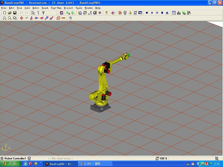
Task: Open the View menu
Action: tap(20, 8)
